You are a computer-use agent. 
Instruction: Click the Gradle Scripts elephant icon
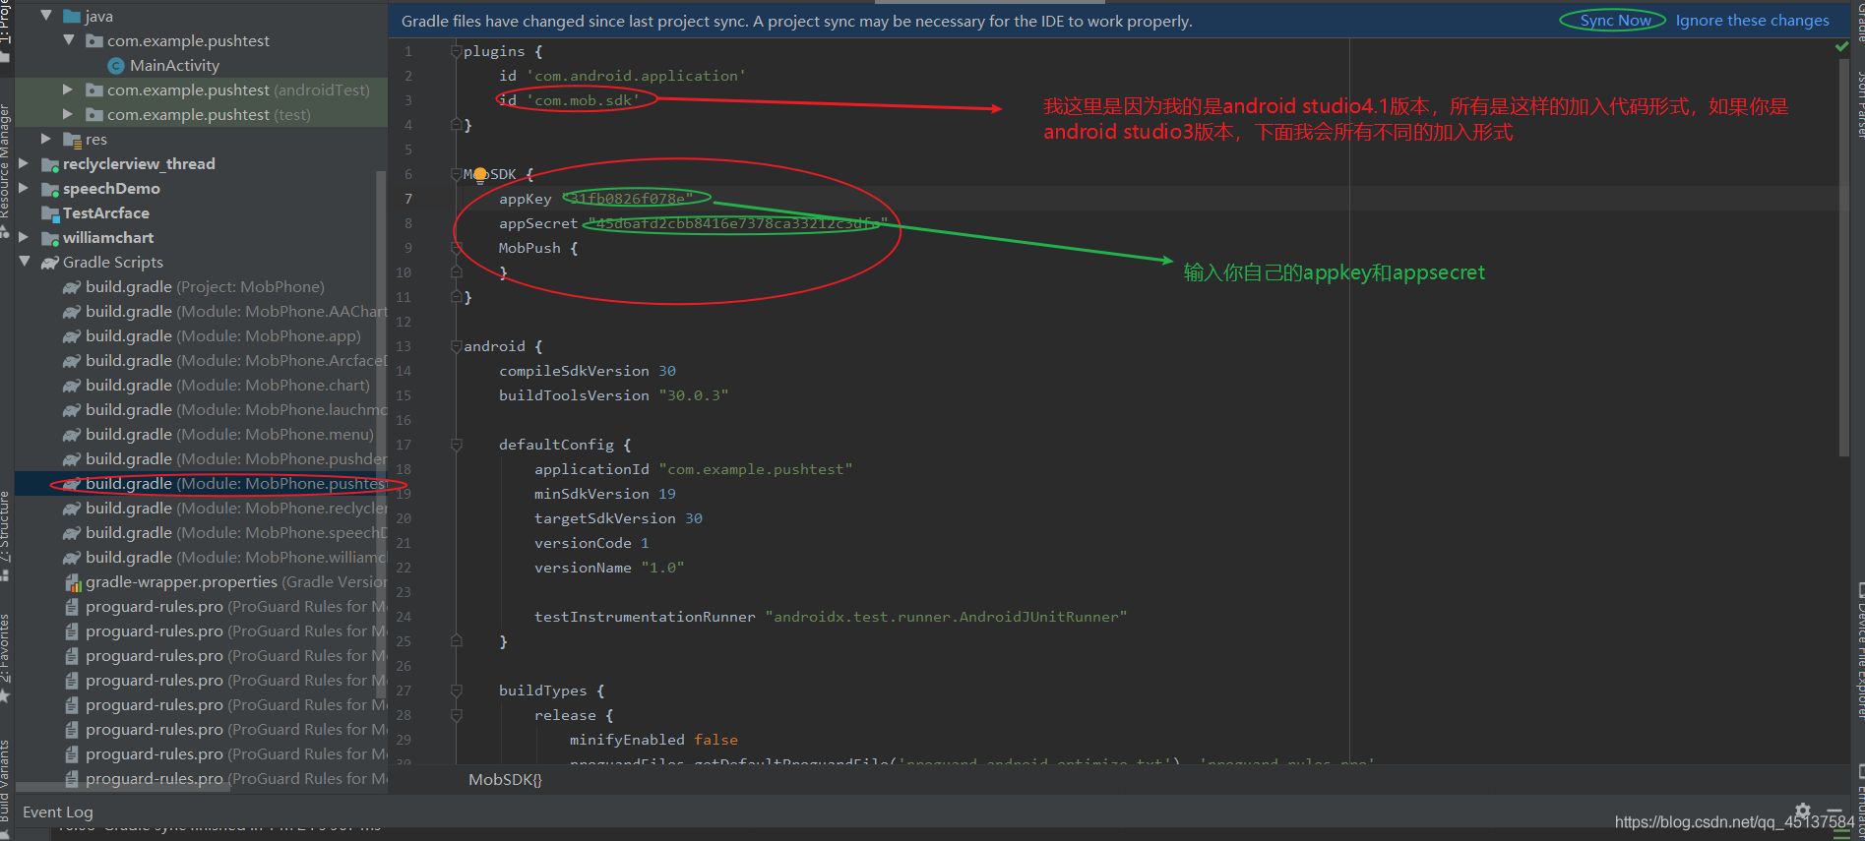pos(50,263)
